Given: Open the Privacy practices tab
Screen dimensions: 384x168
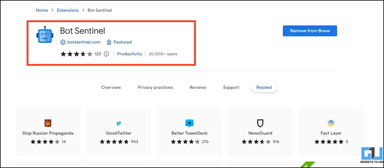Looking at the screenshot, I should tap(155, 87).
